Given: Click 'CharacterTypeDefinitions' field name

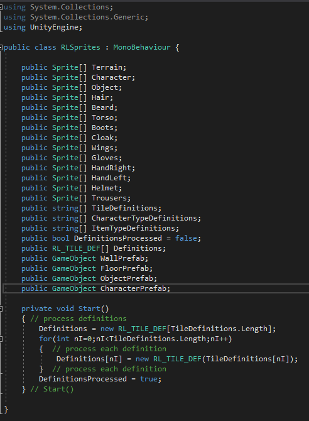Looking at the screenshot, I should pyautogui.click(x=144, y=218).
